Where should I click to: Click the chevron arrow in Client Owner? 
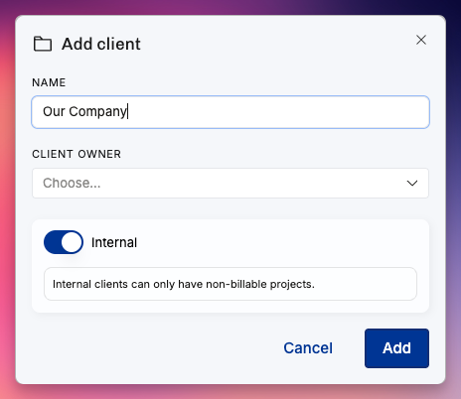coord(412,183)
